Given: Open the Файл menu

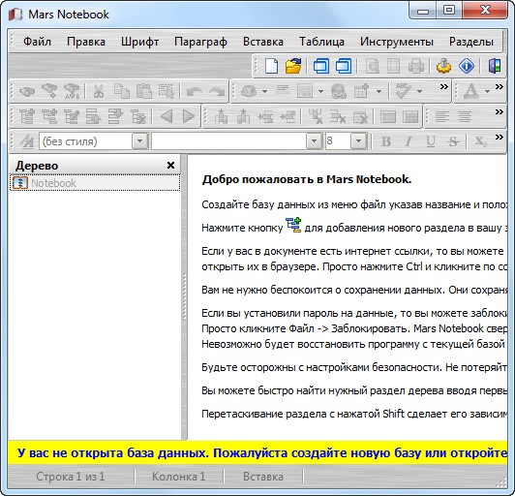Looking at the screenshot, I should pos(37,42).
